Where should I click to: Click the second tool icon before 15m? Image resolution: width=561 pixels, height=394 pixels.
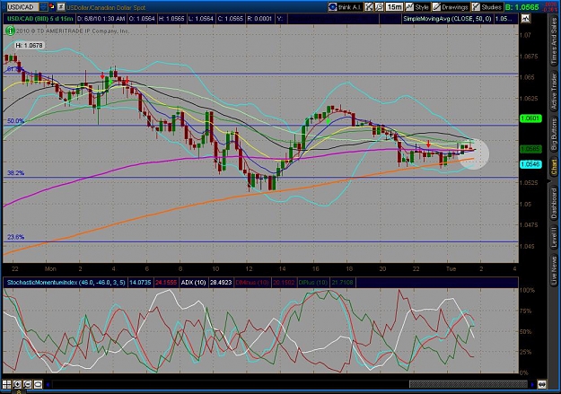click(379, 7)
